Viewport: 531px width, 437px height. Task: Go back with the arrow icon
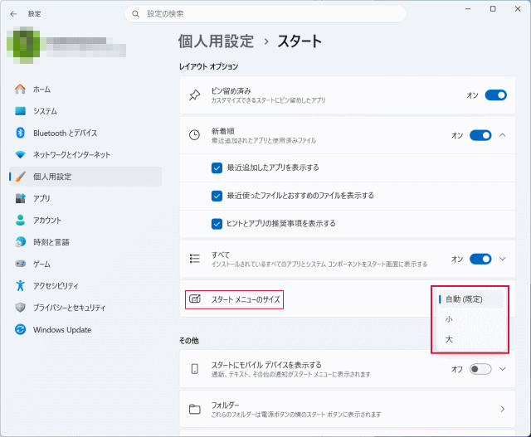coord(13,14)
